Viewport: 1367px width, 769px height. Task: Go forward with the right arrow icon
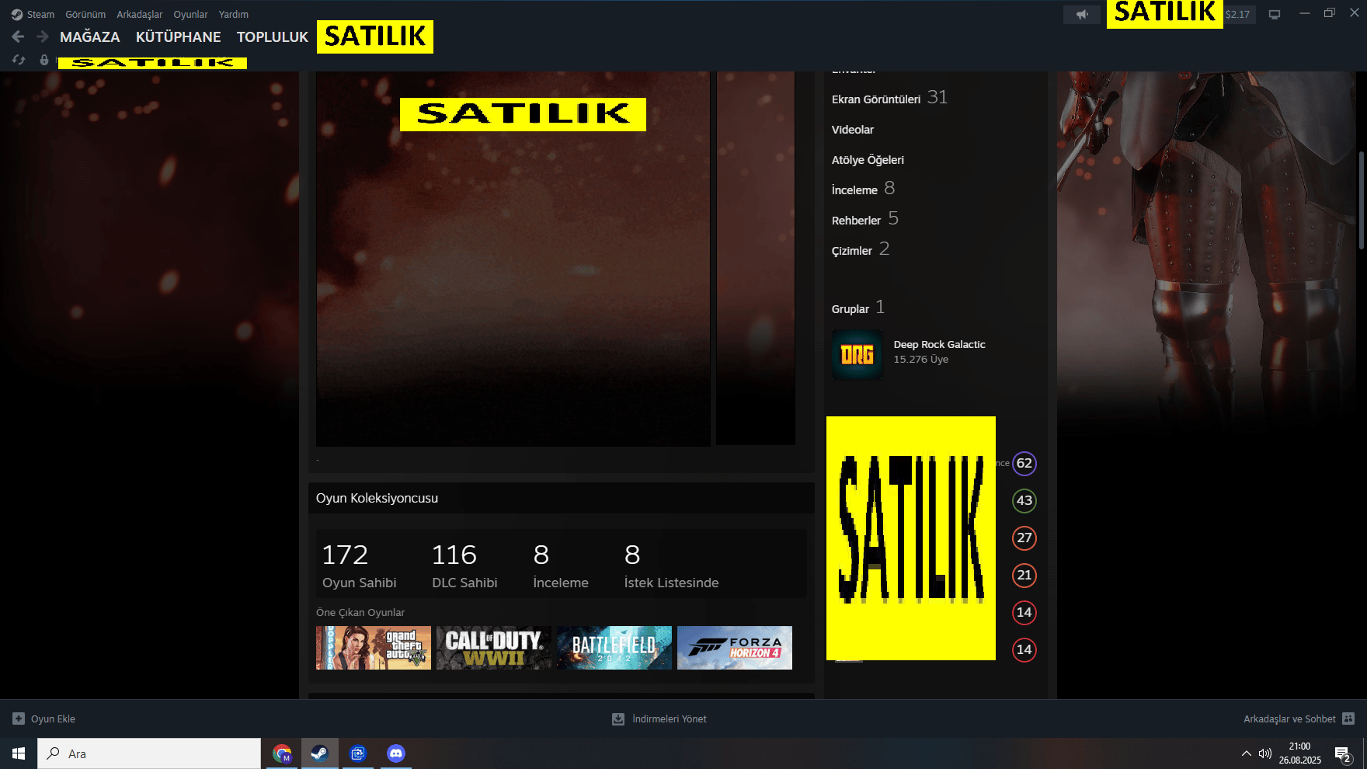tap(43, 37)
